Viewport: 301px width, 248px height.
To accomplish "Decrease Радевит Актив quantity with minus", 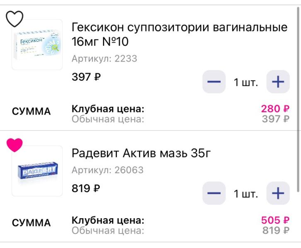I will pos(214,193).
